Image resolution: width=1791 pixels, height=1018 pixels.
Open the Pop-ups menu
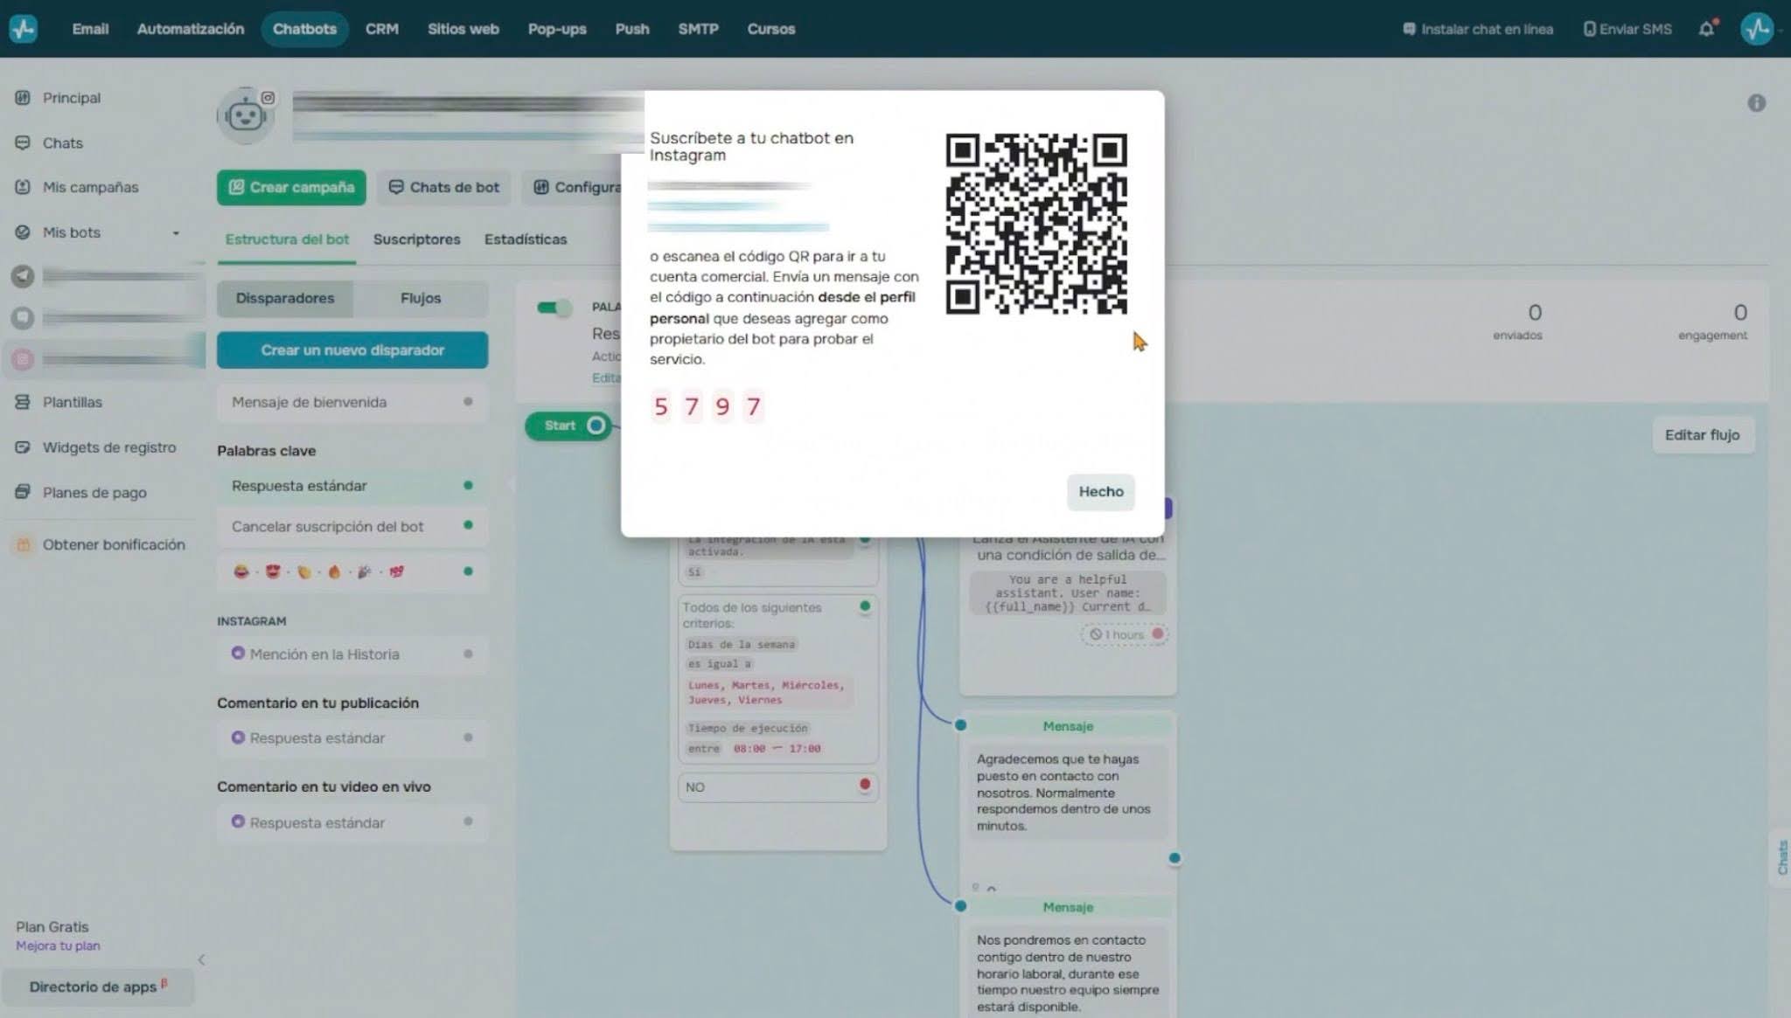tap(557, 29)
